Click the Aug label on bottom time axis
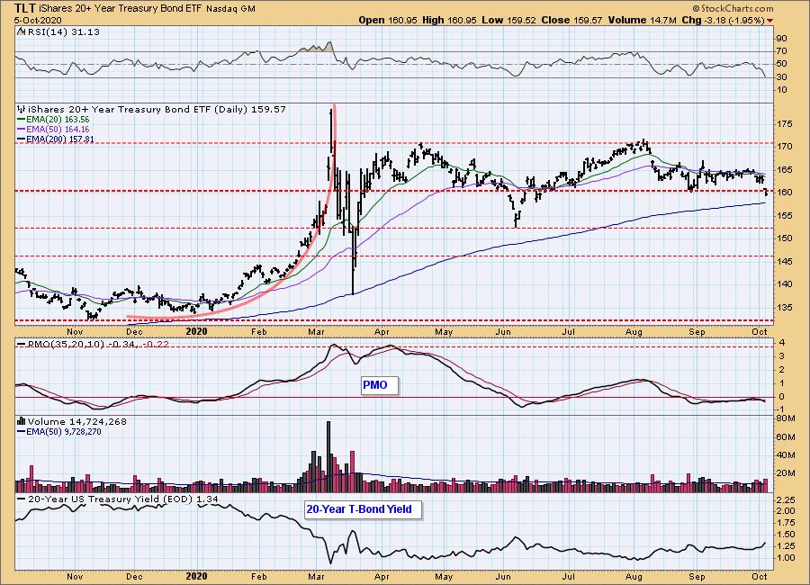This screenshot has height=585, width=810. pos(634,576)
